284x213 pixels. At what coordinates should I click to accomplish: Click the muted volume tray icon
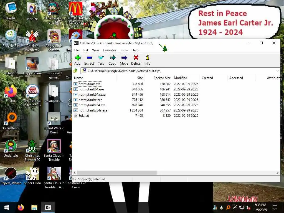coord(248,207)
